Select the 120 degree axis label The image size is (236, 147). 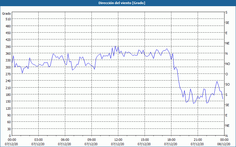[9, 108]
